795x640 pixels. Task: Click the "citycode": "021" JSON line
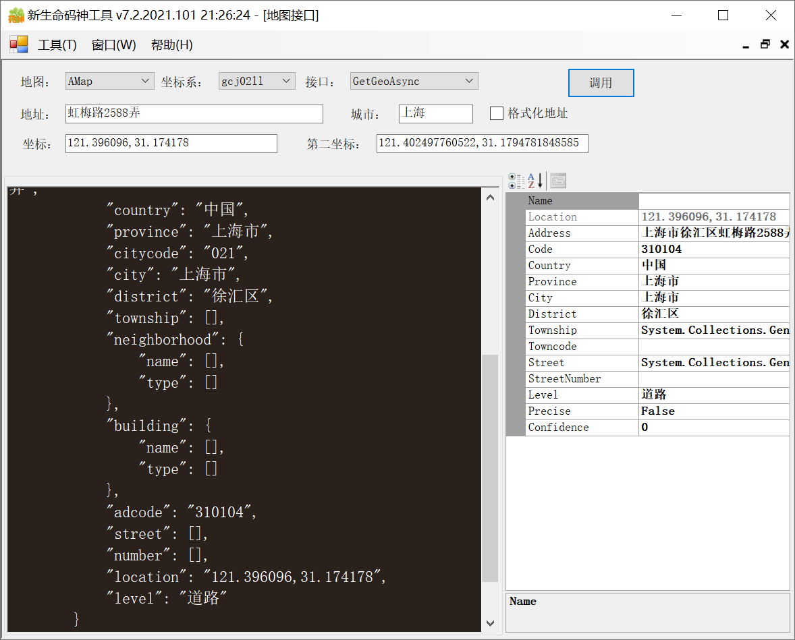pyautogui.click(x=177, y=253)
